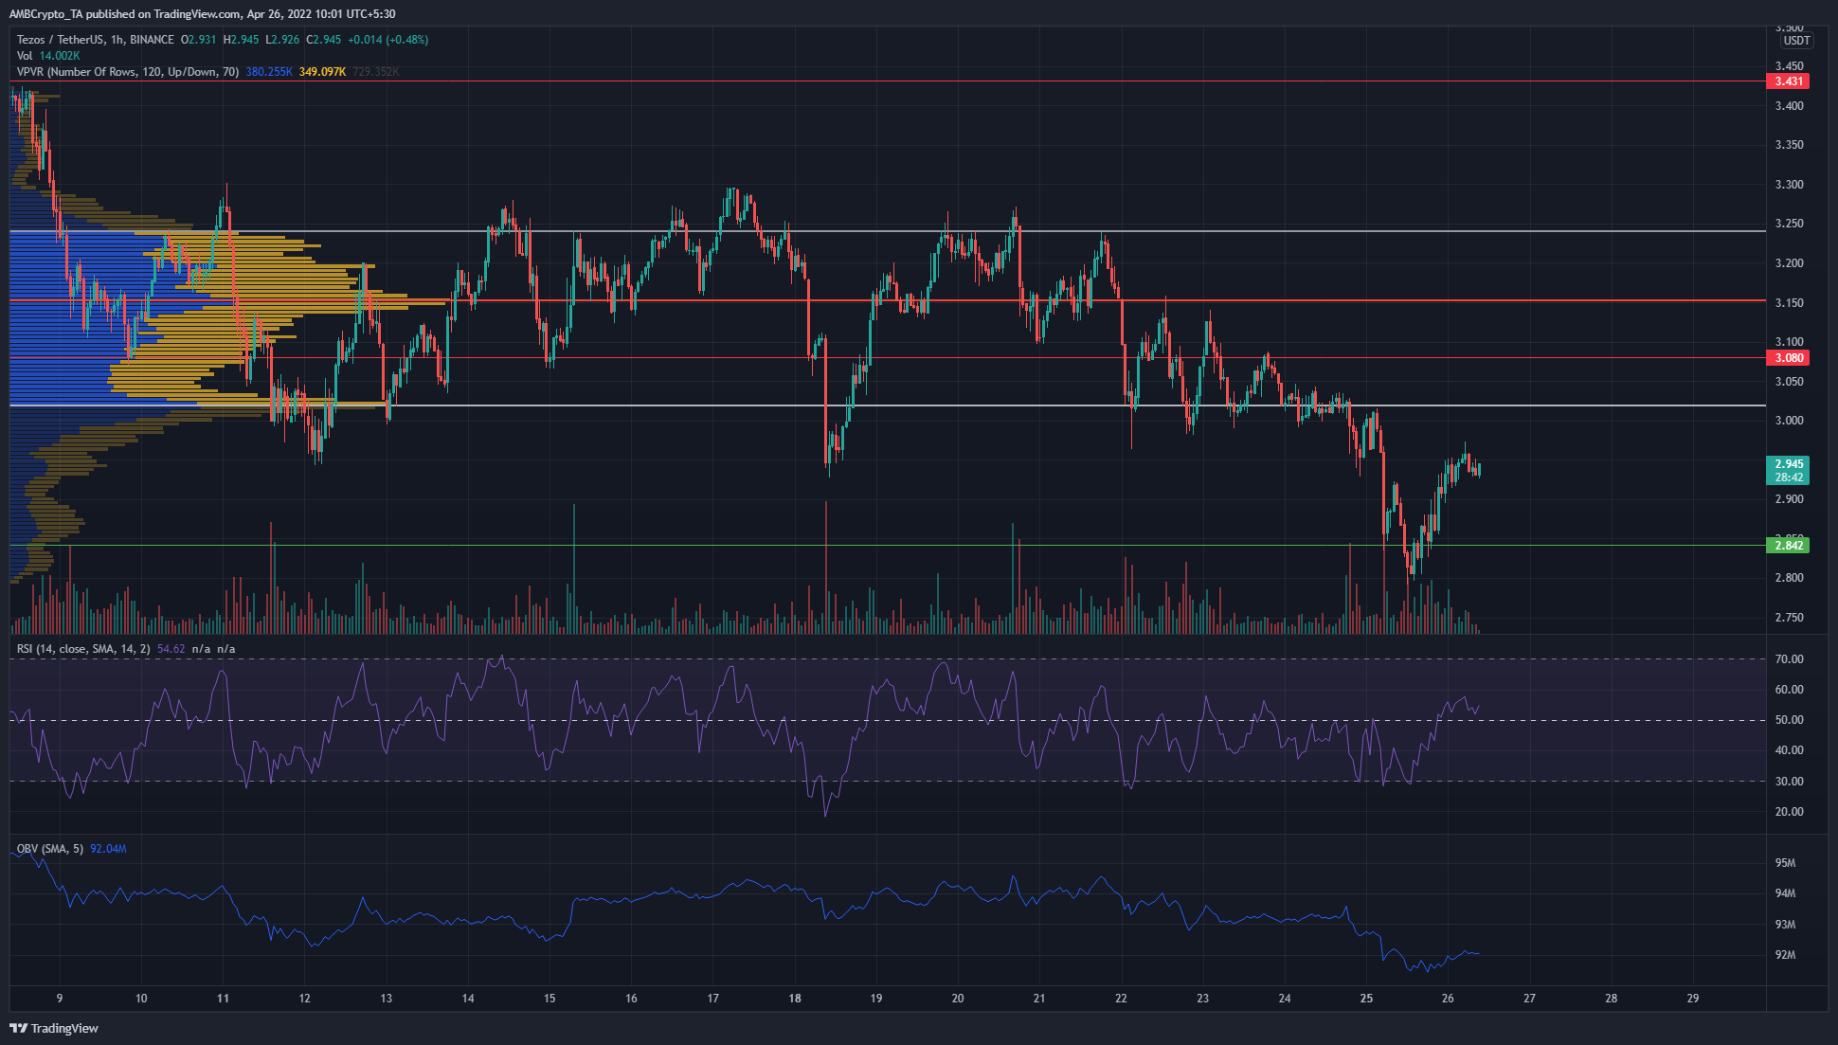Select the horizontal line at the 3.431 level
This screenshot has height=1045, width=1838.
point(888,81)
